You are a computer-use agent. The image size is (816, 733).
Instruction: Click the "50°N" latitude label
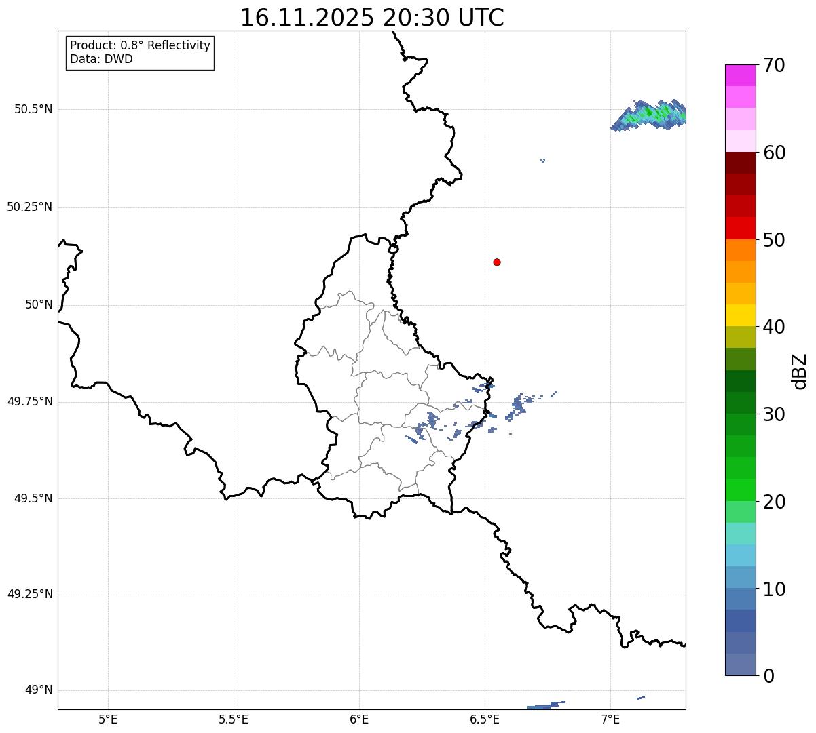[39, 304]
